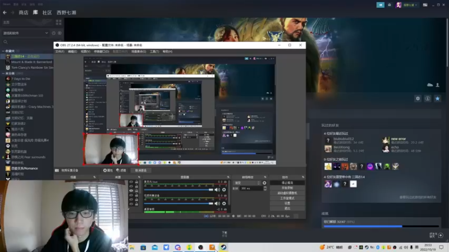Toggle visibility eye of the third OBS source
Image resolution: width=449 pixels, height=252 pixels.
(x=131, y=190)
